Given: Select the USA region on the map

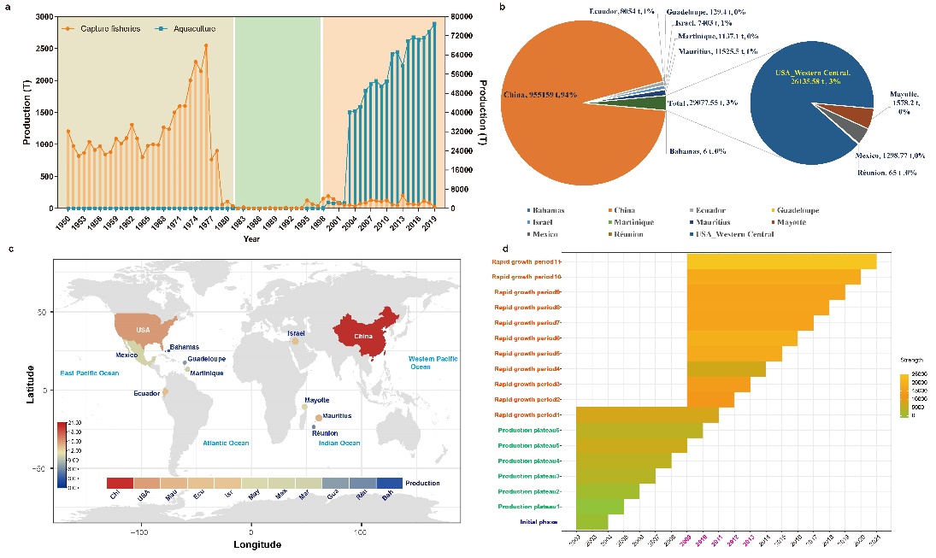Looking at the screenshot, I should 139,332.
